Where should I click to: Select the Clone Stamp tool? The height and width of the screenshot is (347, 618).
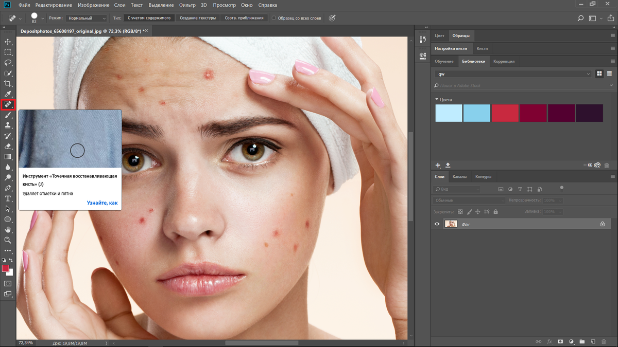pos(8,125)
